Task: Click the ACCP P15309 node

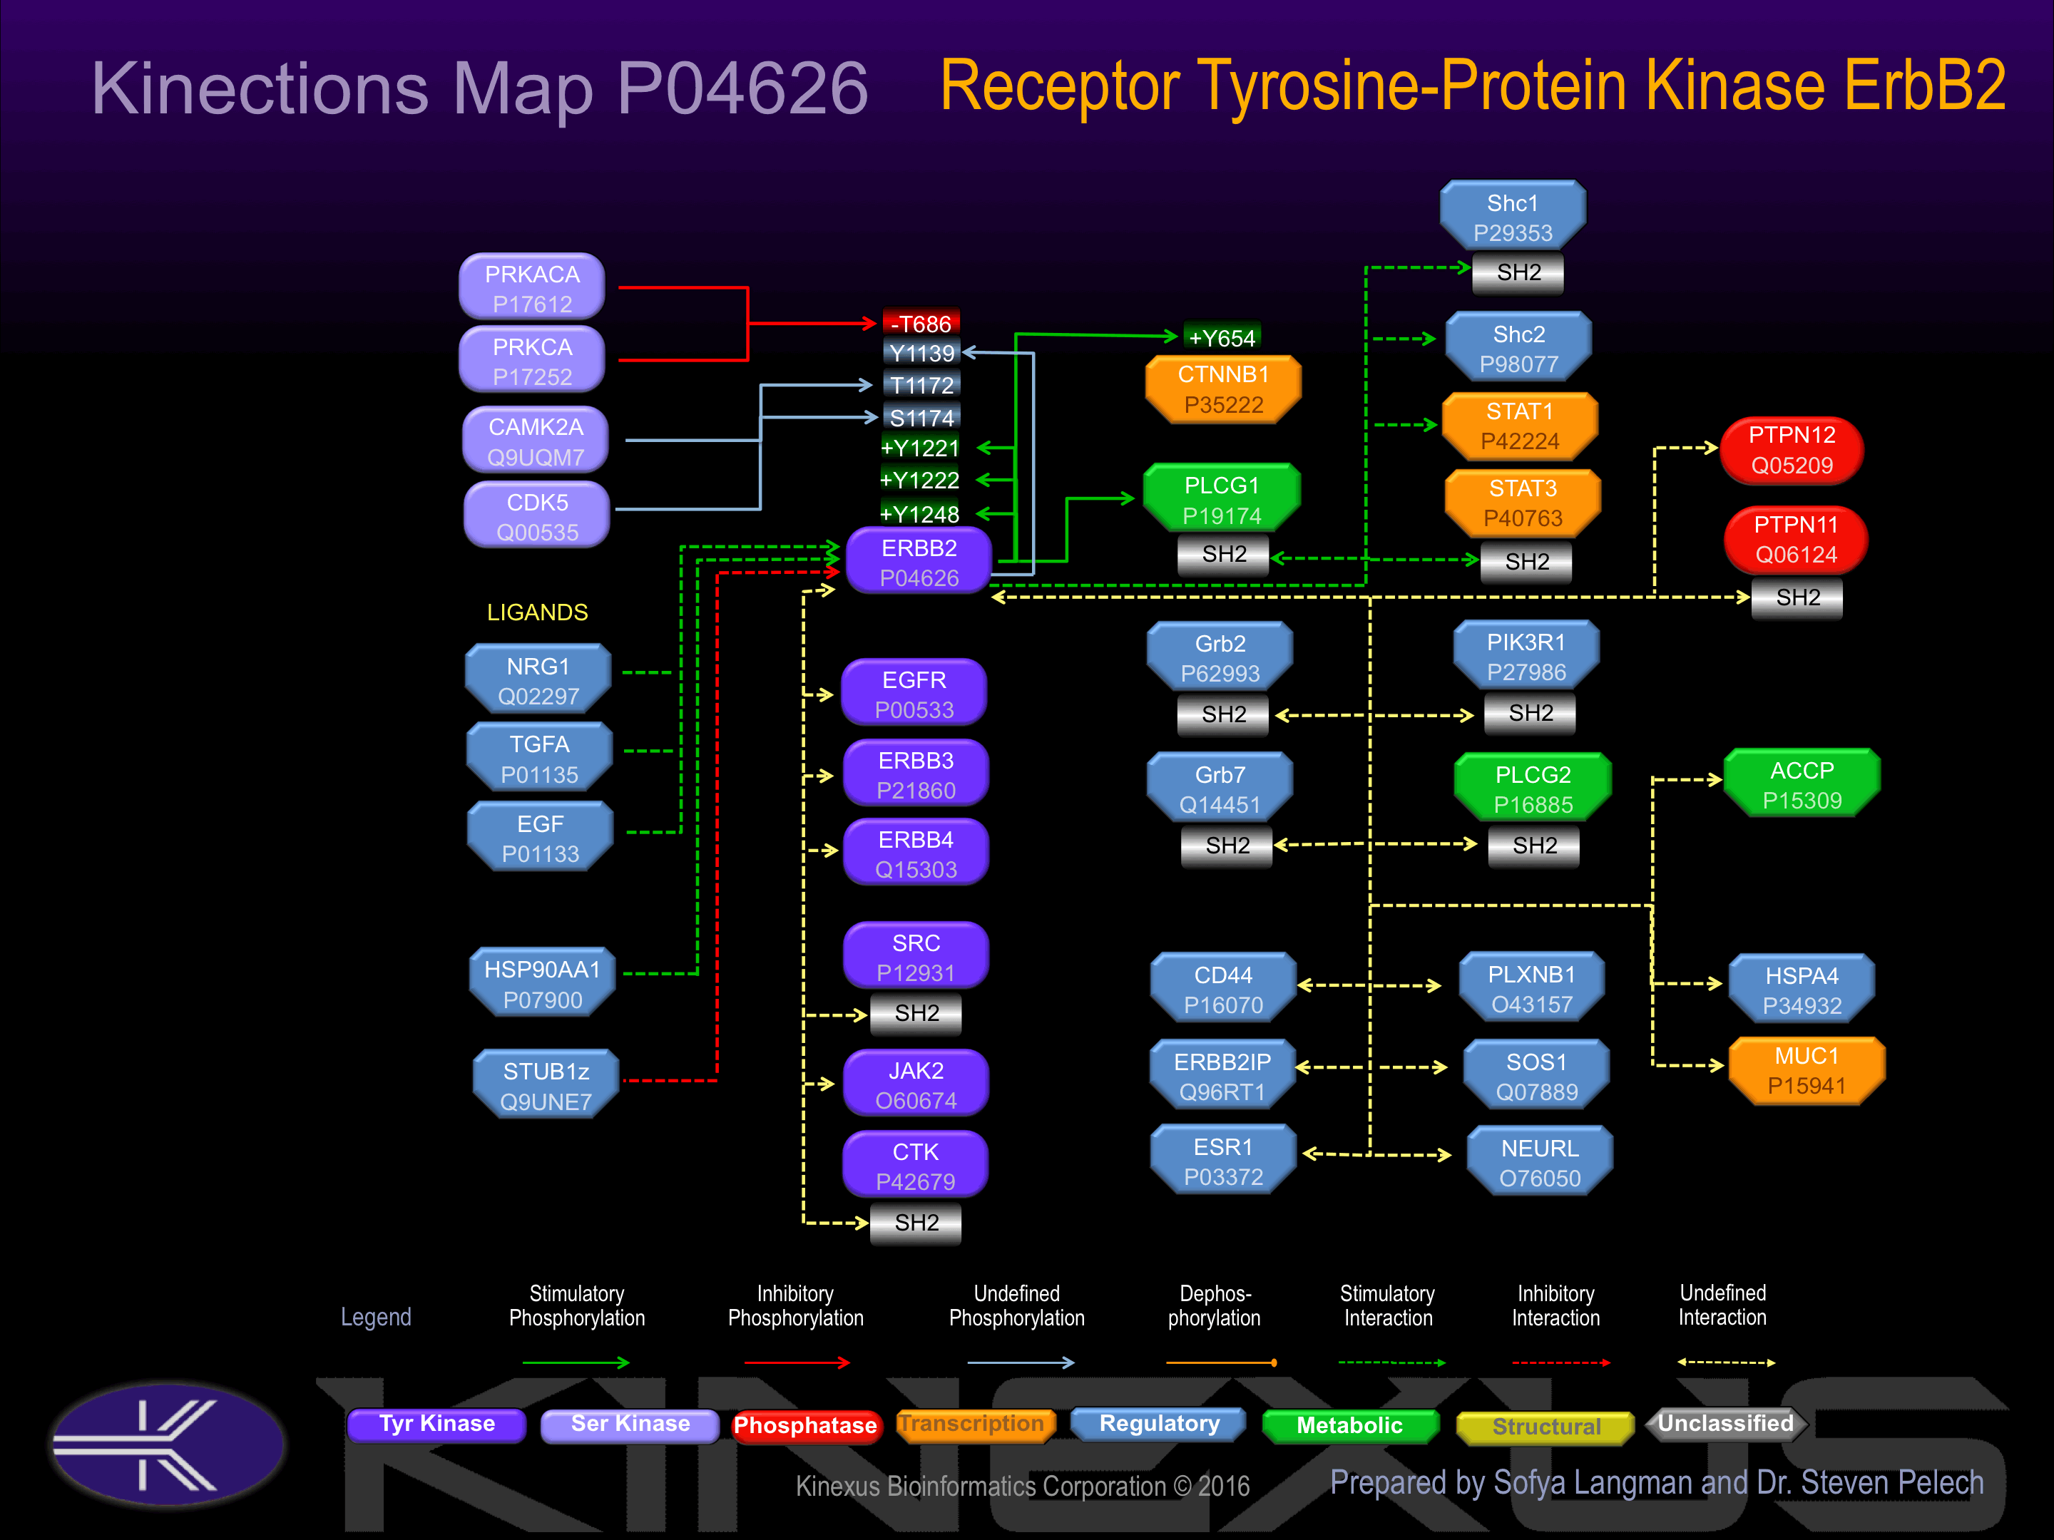Action: pyautogui.click(x=1802, y=784)
